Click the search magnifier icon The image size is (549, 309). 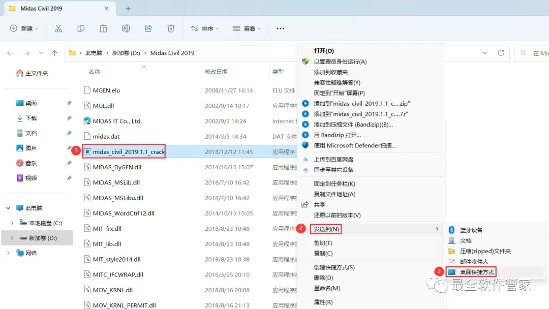click(x=524, y=53)
